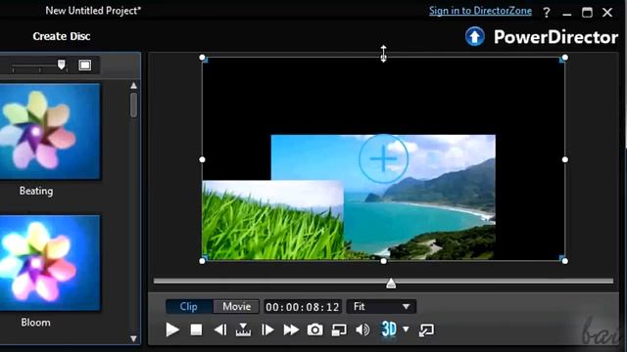This screenshot has width=627, height=352.
Task: Click the library scrollbar up arrow
Action: tap(133, 85)
